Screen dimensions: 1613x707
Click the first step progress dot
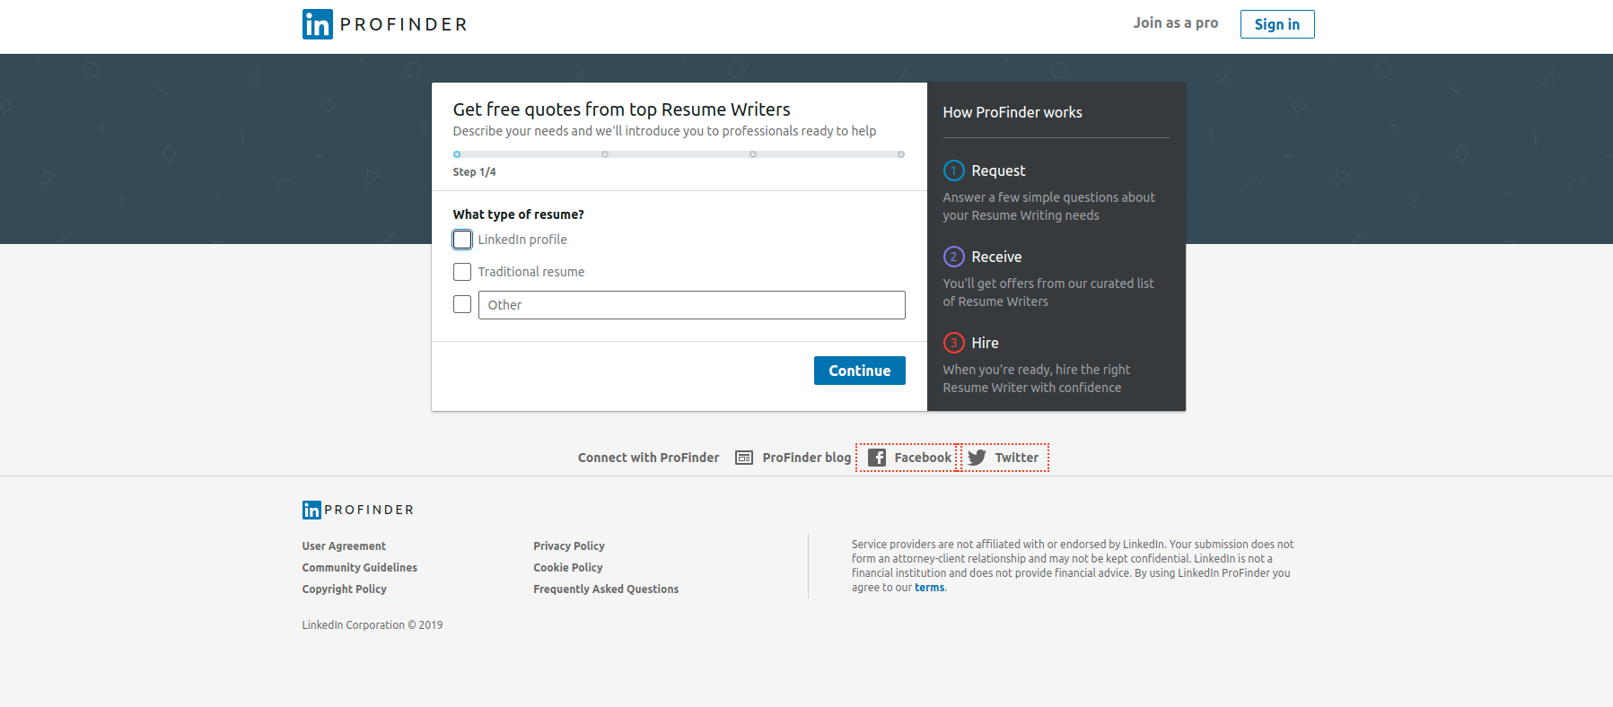457,154
